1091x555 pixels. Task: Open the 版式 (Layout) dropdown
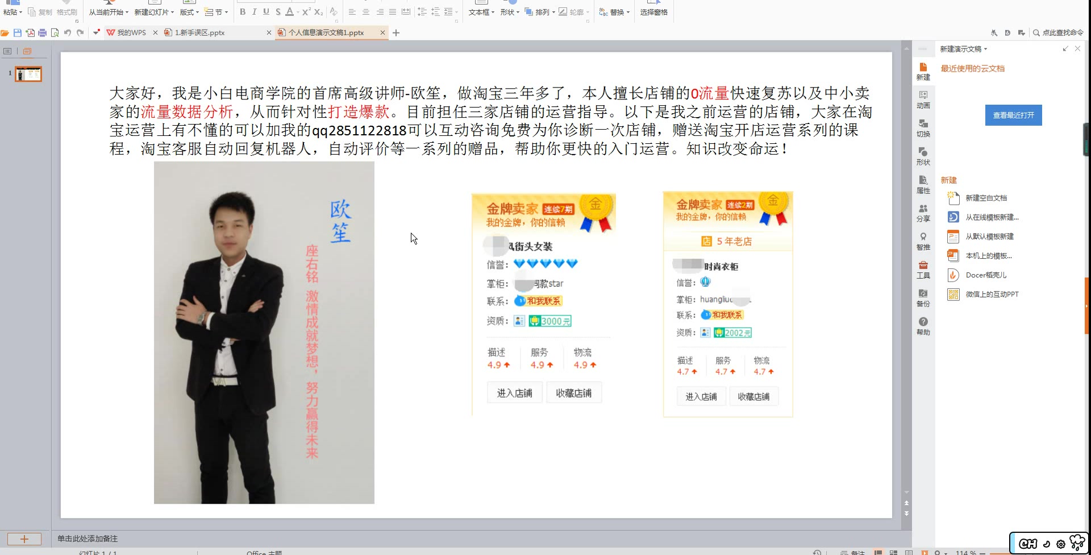pyautogui.click(x=188, y=12)
